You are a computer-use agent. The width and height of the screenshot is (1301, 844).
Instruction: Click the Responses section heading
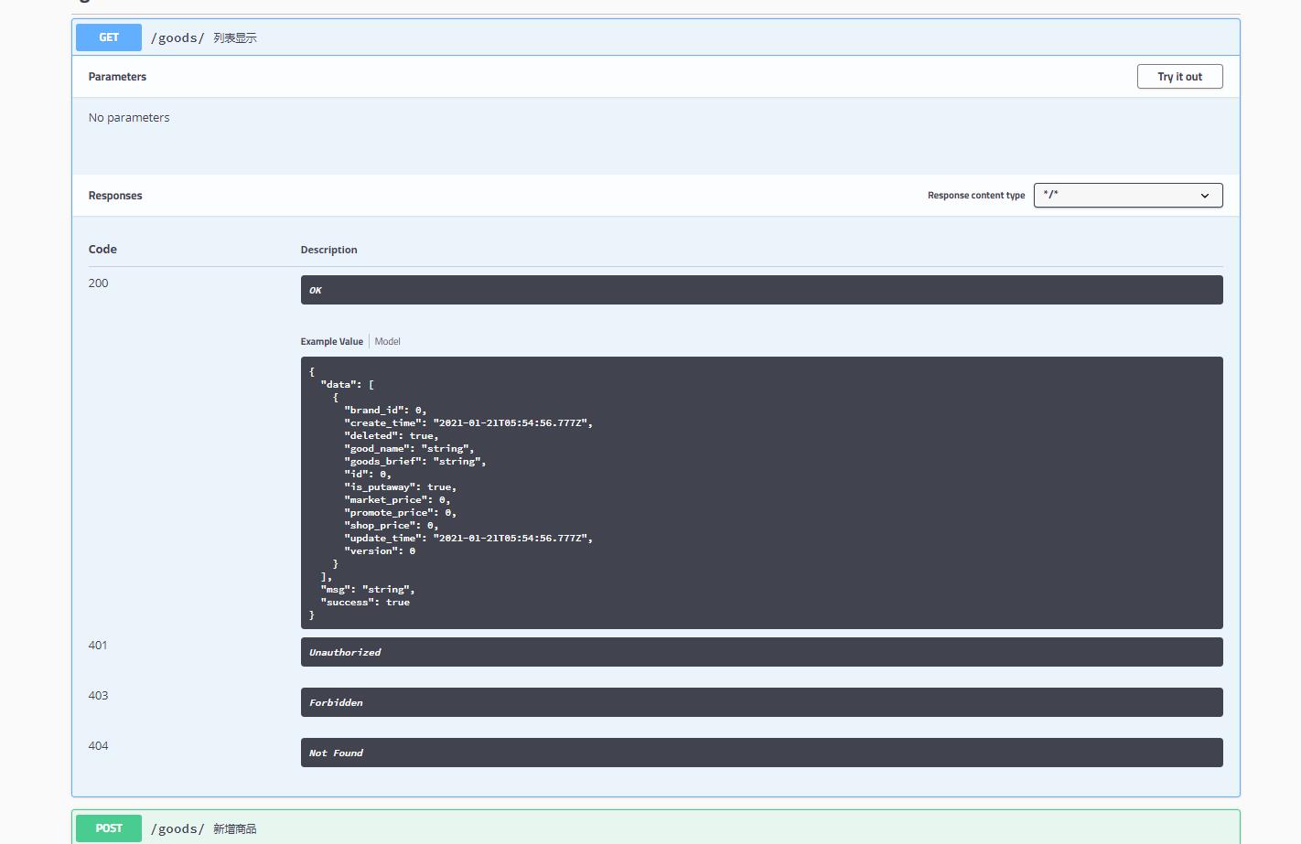(115, 196)
